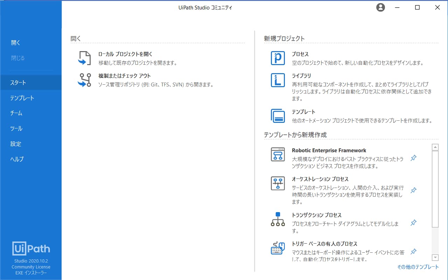Click the 空のプロジェクトで始めて description text
The width and height of the screenshot is (448, 280).
pos(358,63)
